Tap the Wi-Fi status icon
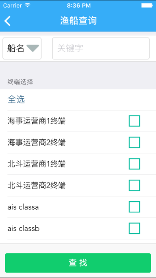The image size is (156, 278). [27, 5]
